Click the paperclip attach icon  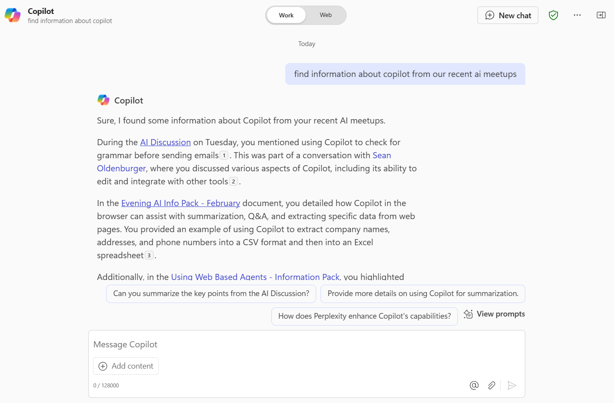491,385
